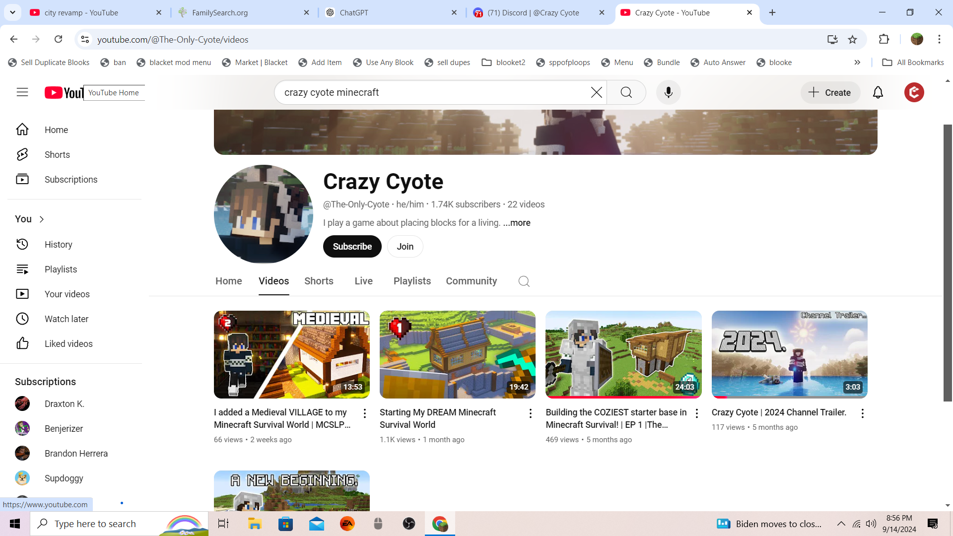This screenshot has width=953, height=536.
Task: Click the Join membership button
Action: pyautogui.click(x=405, y=247)
